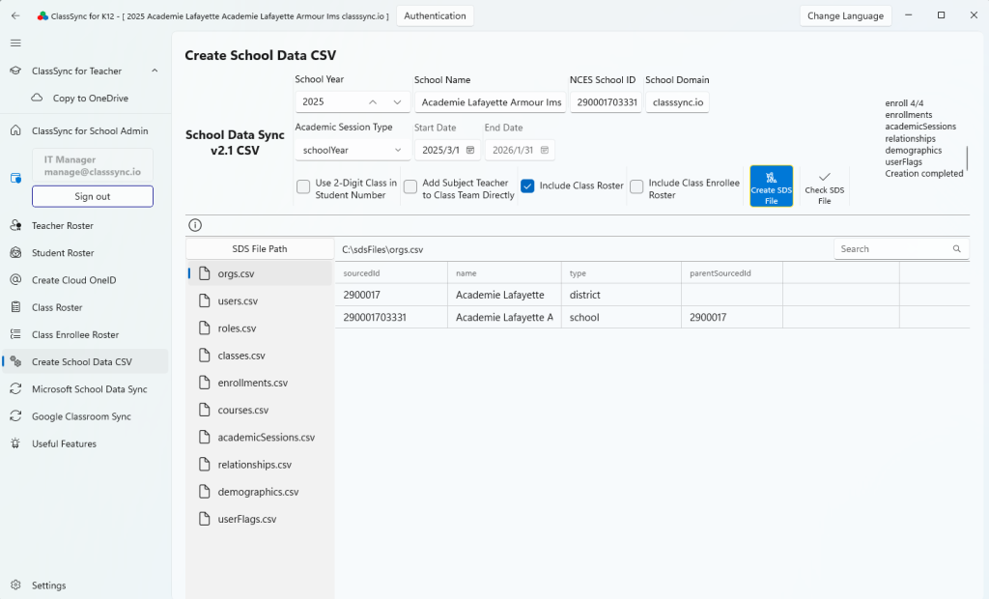Image resolution: width=989 pixels, height=599 pixels.
Task: Sign out of the account
Action: point(93,196)
